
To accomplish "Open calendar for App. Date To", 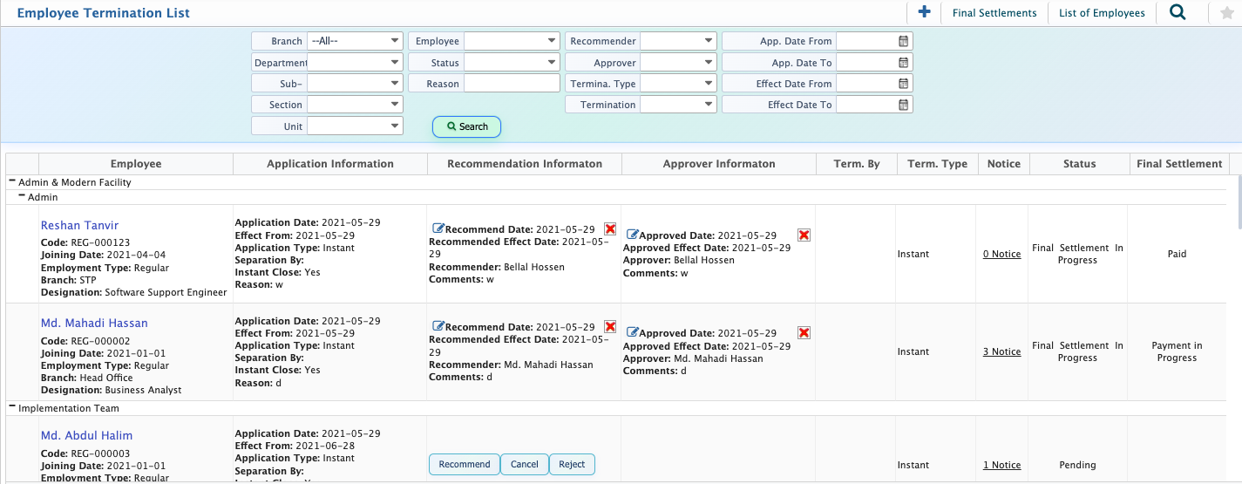I will tap(904, 63).
